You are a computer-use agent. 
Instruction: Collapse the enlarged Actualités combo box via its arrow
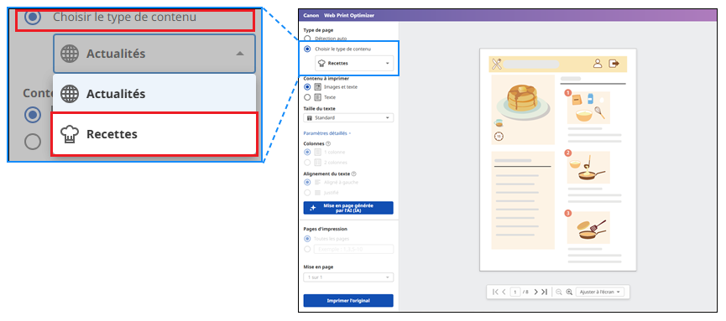tap(239, 54)
